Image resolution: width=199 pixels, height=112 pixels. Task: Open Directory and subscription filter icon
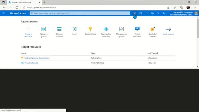click(x=141, y=13)
